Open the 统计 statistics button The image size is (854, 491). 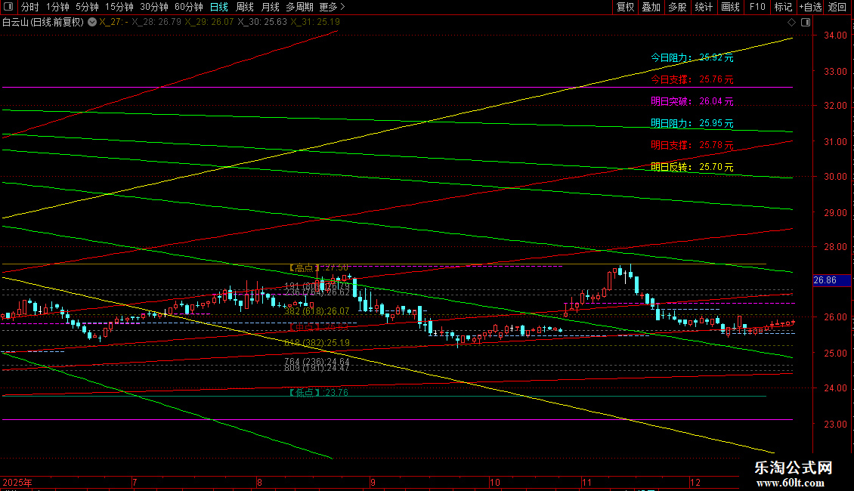click(704, 7)
